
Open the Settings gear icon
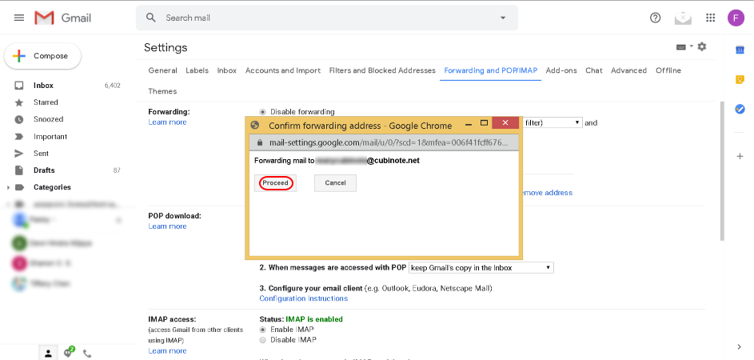click(x=702, y=46)
